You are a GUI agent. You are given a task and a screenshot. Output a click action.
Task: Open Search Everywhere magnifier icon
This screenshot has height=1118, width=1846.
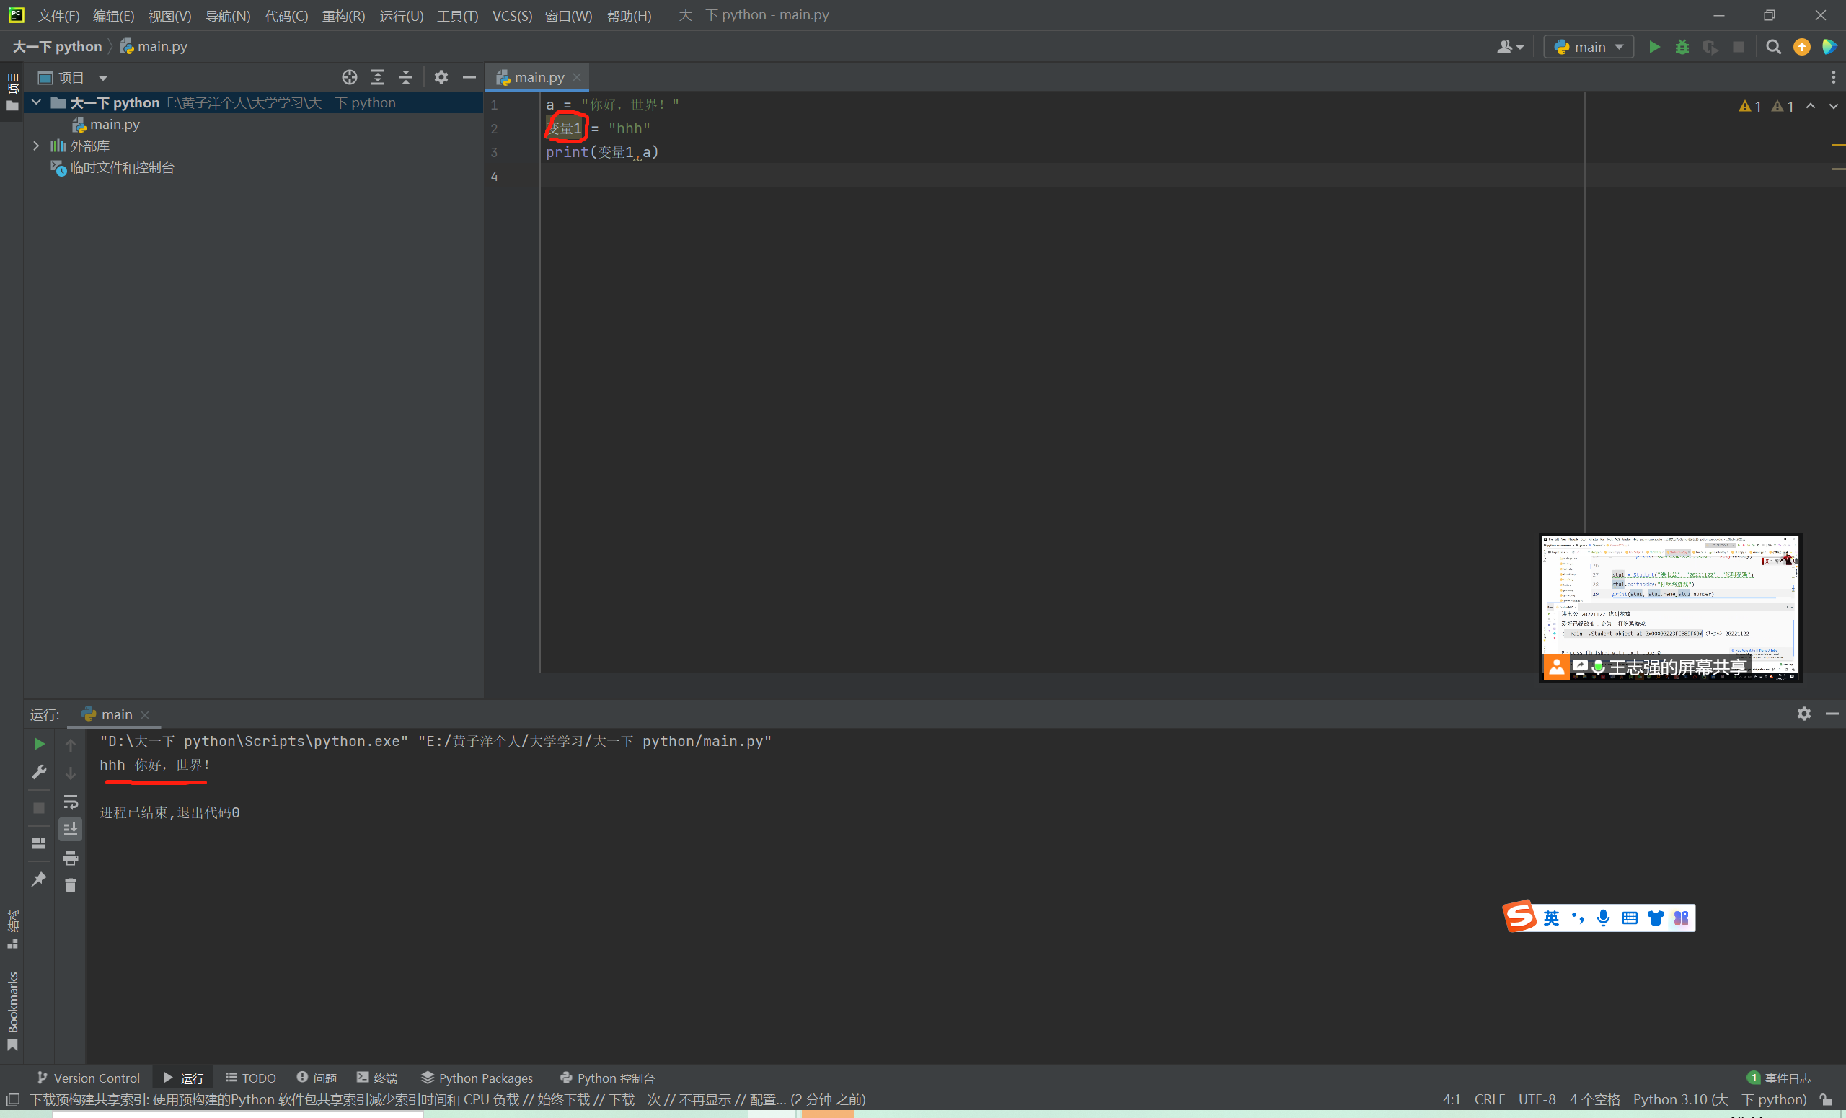(x=1773, y=47)
